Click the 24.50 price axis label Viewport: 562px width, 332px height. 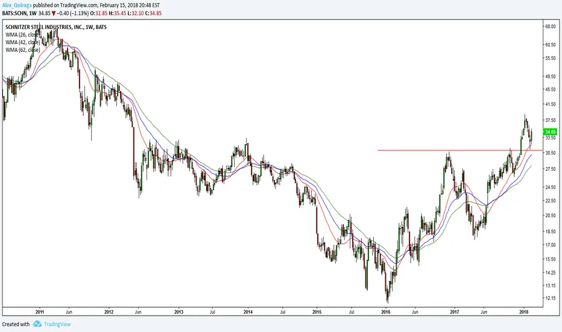coord(550,187)
